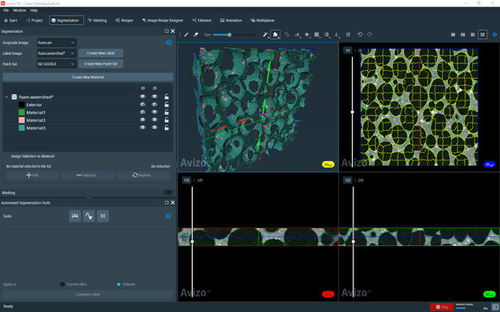The height and width of the screenshot is (312, 500).
Task: Toggle the Masking switch
Action: pyautogui.click(x=167, y=193)
